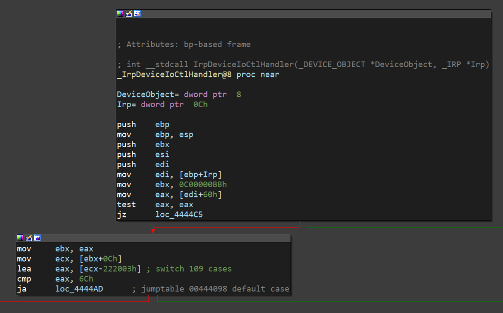
Task: Click the pencil edit icon on the IrpDeviceIoCtlHandler node
Action: point(129,14)
